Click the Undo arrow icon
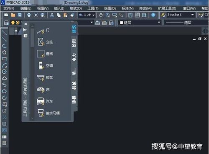Viewport: 209px width, 154px height. 81,15
